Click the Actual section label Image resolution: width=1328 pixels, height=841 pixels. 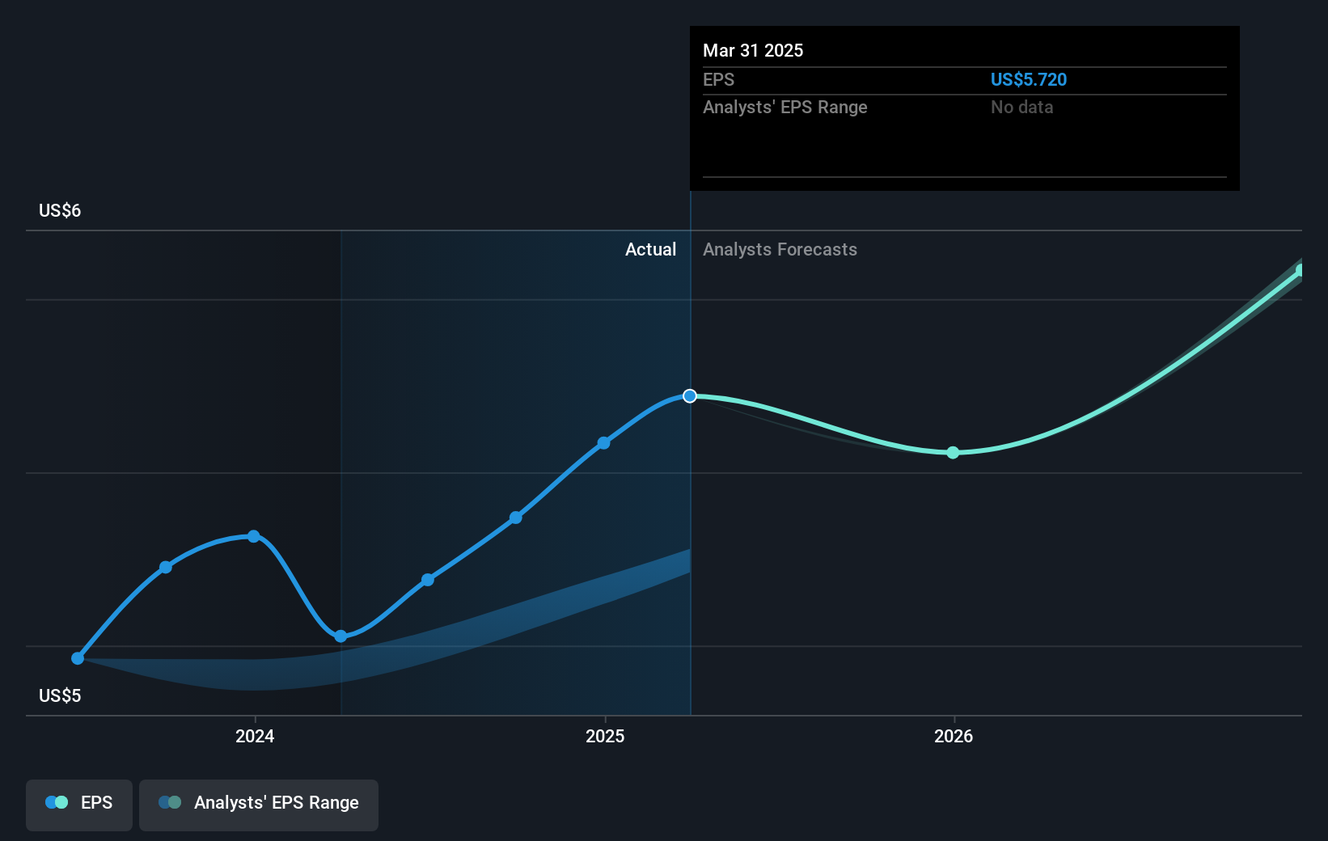650,249
